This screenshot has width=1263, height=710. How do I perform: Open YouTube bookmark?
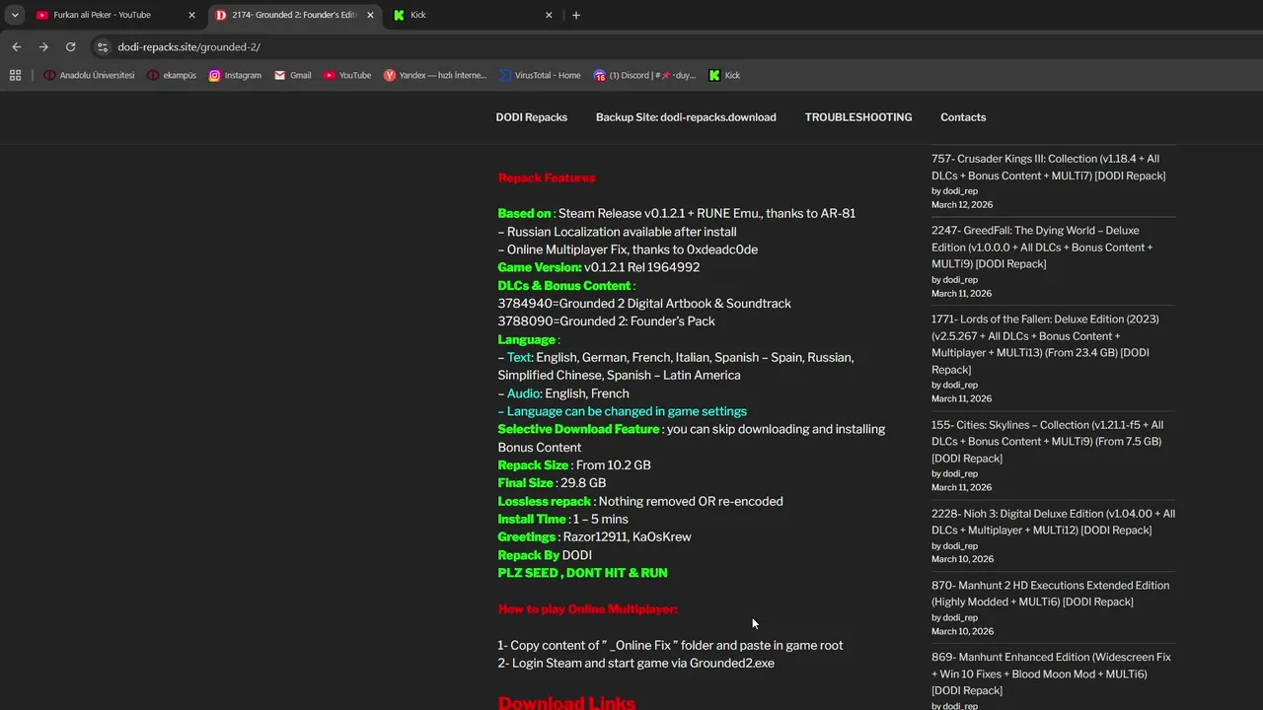347,75
